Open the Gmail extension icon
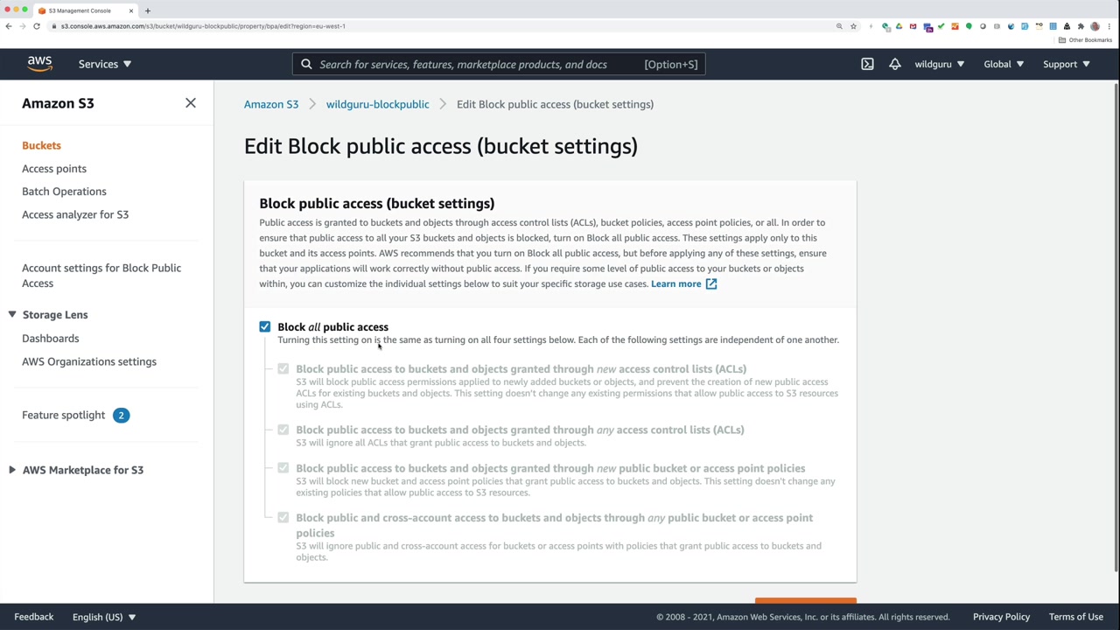Viewport: 1120px width, 630px height. point(913,26)
